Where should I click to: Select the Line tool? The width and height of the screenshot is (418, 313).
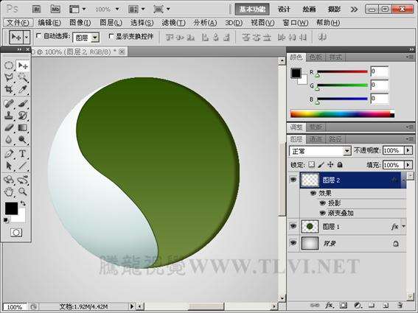[23, 166]
